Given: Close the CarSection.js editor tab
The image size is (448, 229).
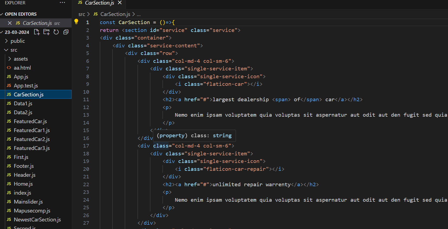Looking at the screenshot, I should click(x=120, y=3).
